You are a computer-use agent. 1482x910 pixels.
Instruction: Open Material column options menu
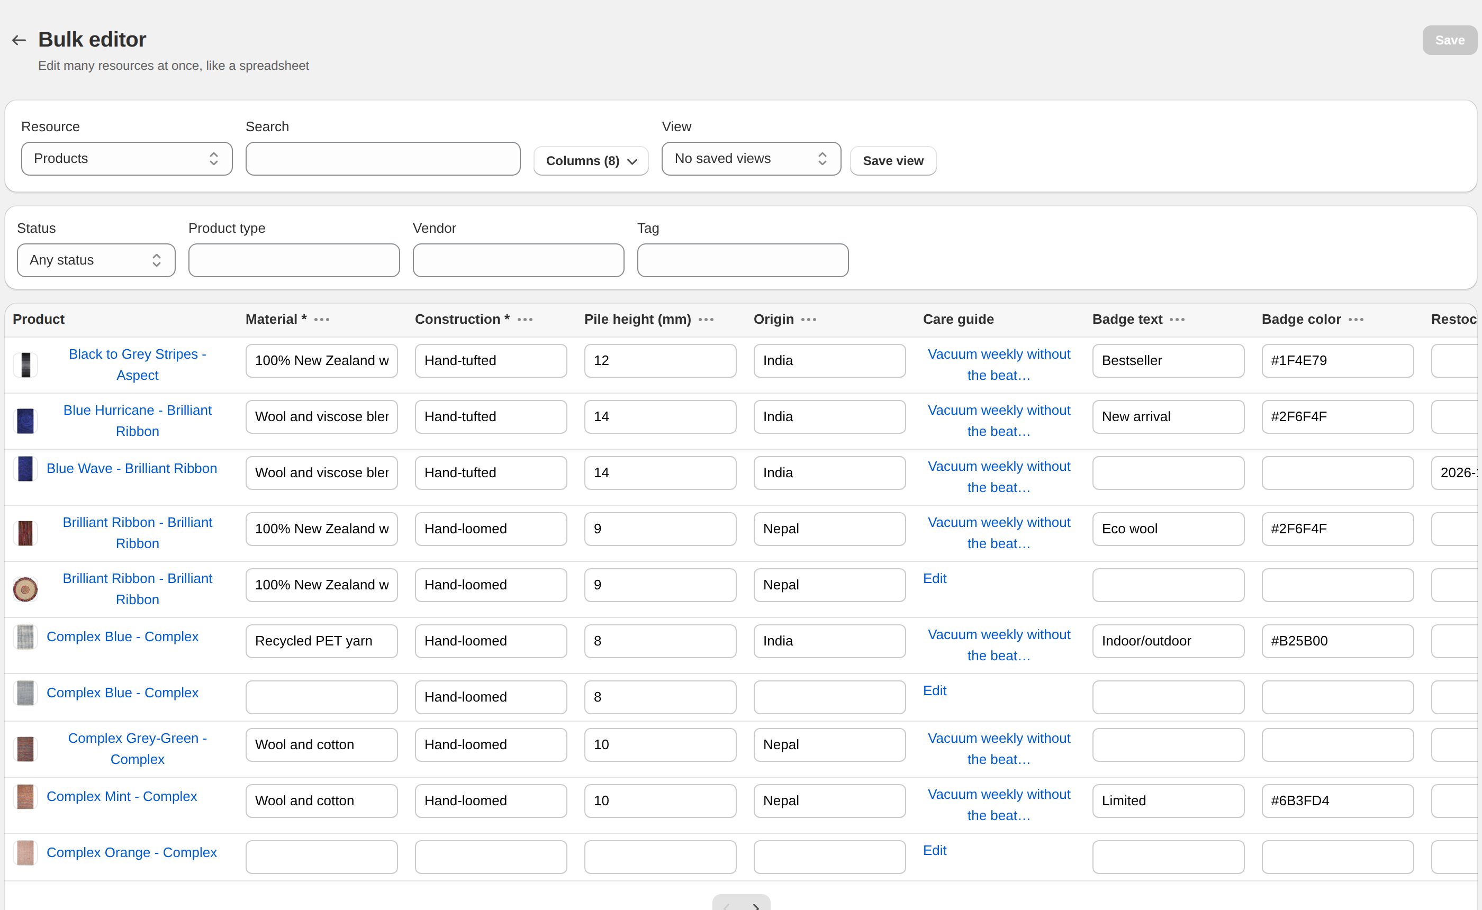point(322,320)
